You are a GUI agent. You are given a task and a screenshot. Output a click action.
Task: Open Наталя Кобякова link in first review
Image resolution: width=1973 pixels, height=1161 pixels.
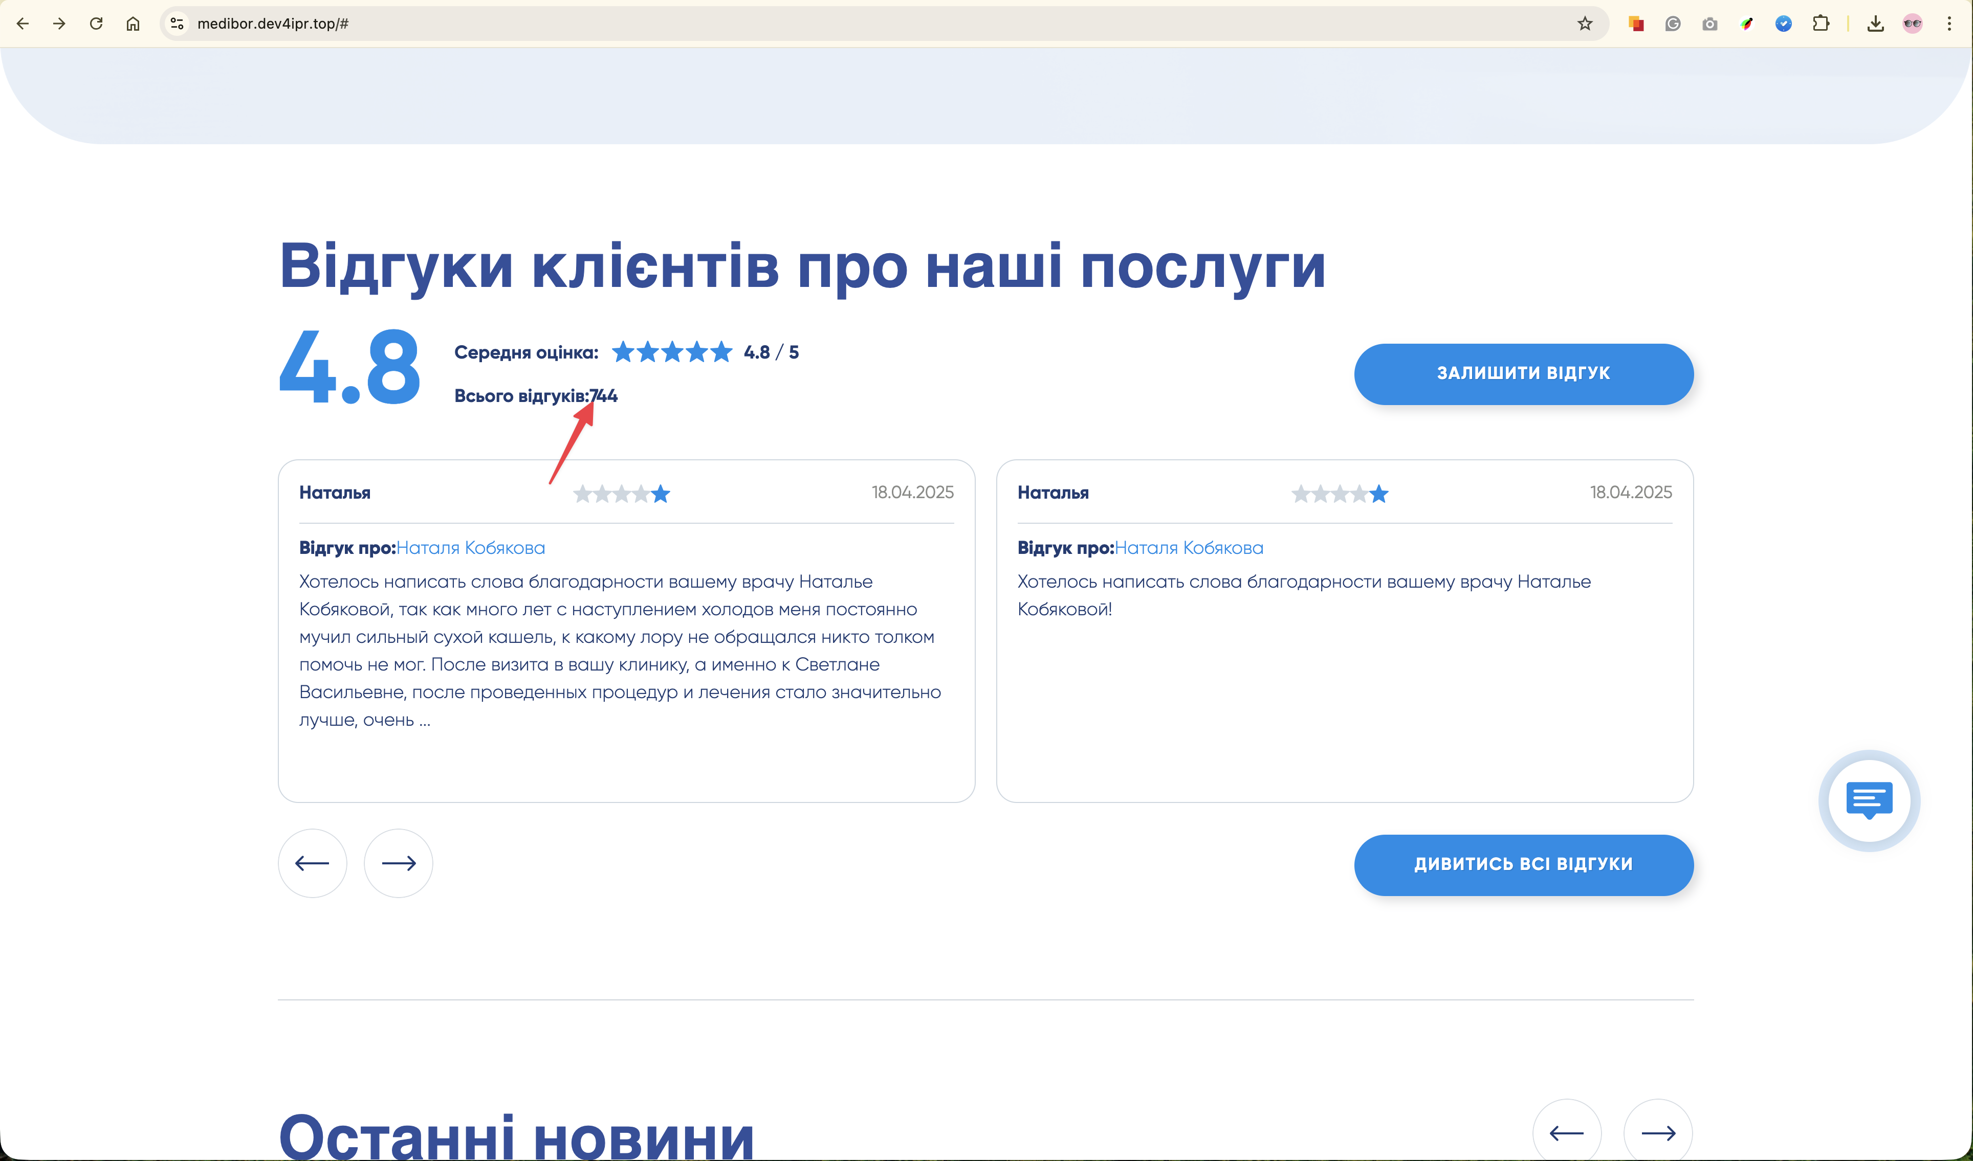[x=471, y=548]
